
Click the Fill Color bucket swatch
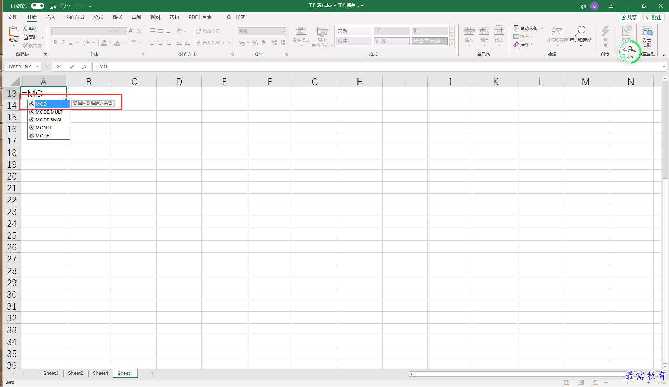pyautogui.click(x=104, y=43)
